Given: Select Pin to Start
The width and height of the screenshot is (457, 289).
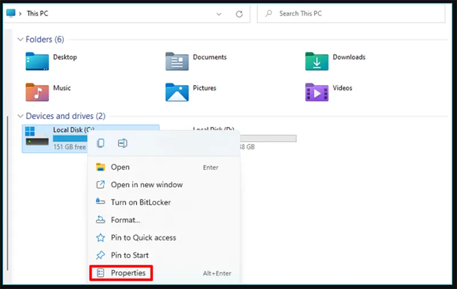Looking at the screenshot, I should tap(164, 255).
